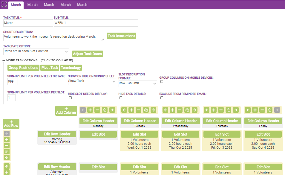Tick the Exclude From Reminder Email checkbox
Viewport: 285px width, 175px height.
pyautogui.click(x=162, y=98)
